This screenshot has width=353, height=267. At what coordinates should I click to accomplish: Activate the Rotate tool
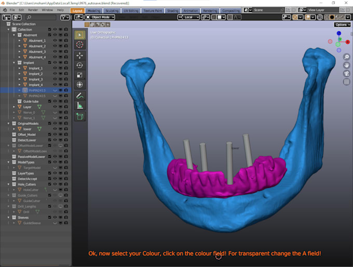pyautogui.click(x=80, y=65)
